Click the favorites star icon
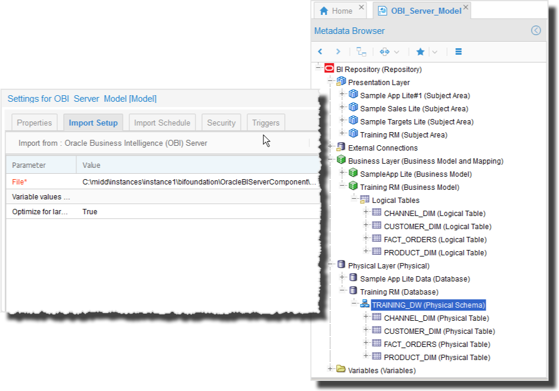Viewport: 559px width, 391px height. click(x=420, y=52)
